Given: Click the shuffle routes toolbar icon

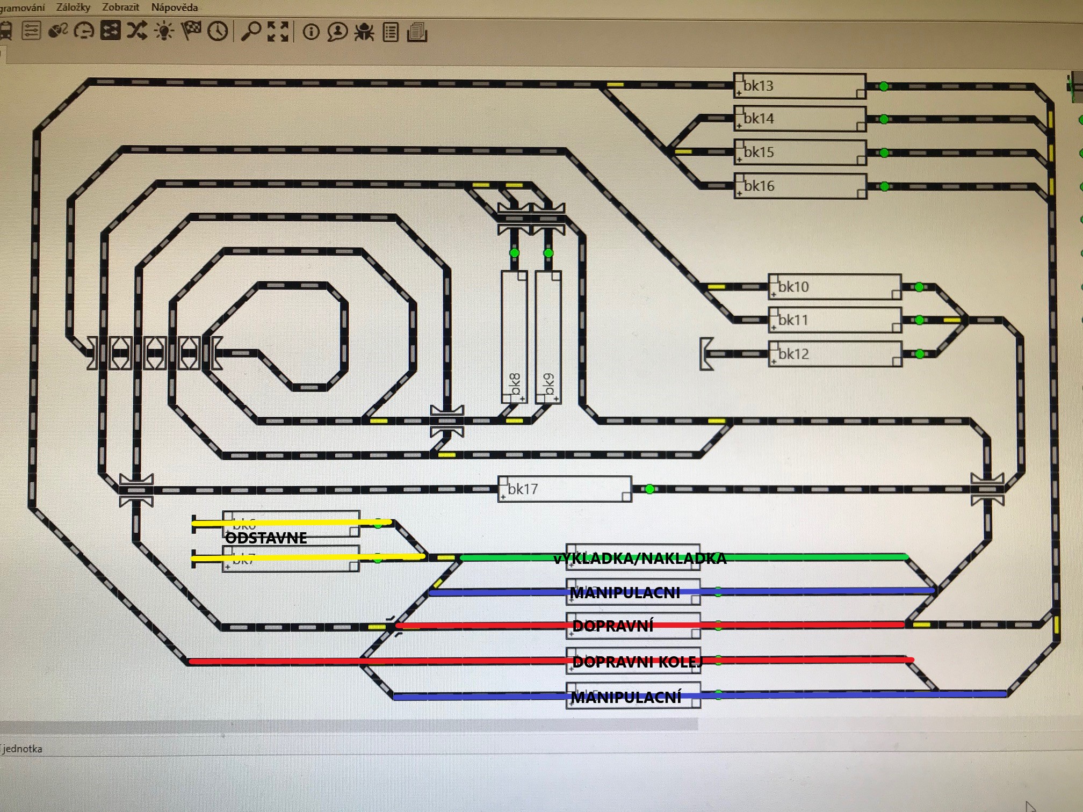Looking at the screenshot, I should [137, 31].
